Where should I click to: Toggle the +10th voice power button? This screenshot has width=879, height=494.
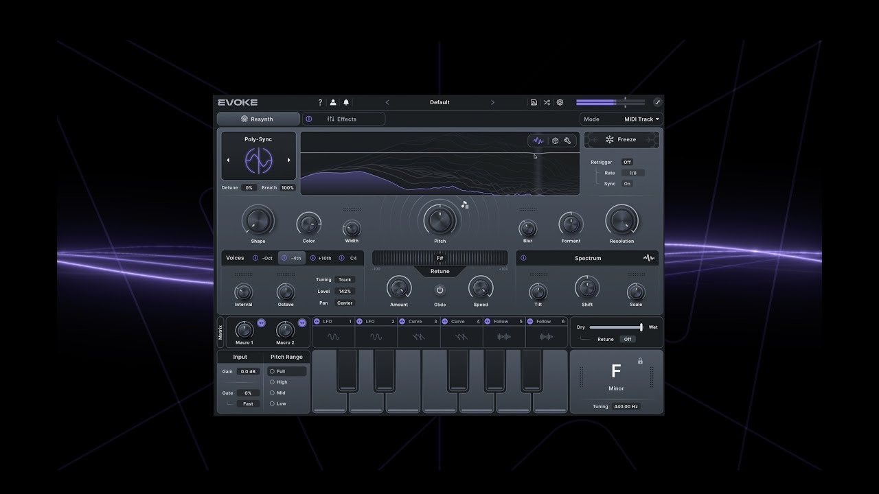[312, 258]
